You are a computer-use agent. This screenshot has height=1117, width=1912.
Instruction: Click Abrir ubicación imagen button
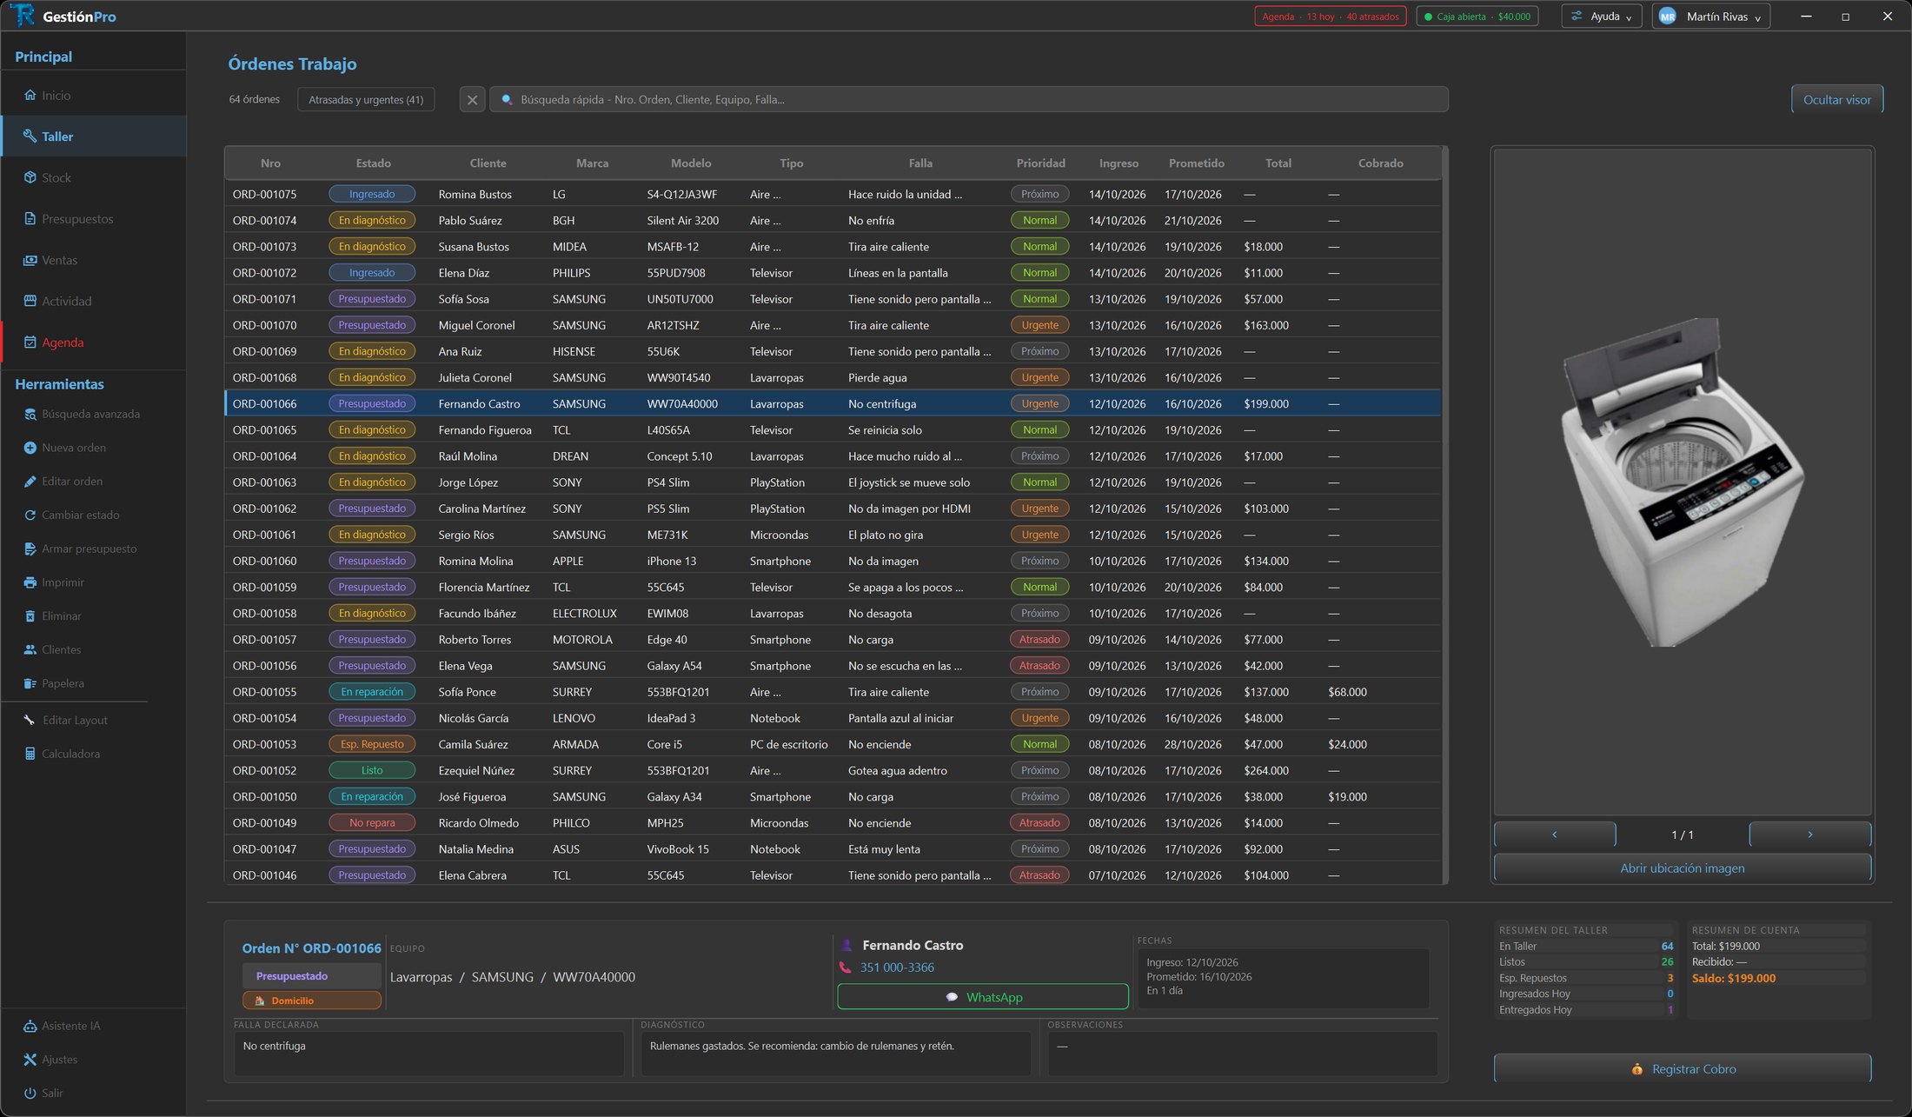1682,868
